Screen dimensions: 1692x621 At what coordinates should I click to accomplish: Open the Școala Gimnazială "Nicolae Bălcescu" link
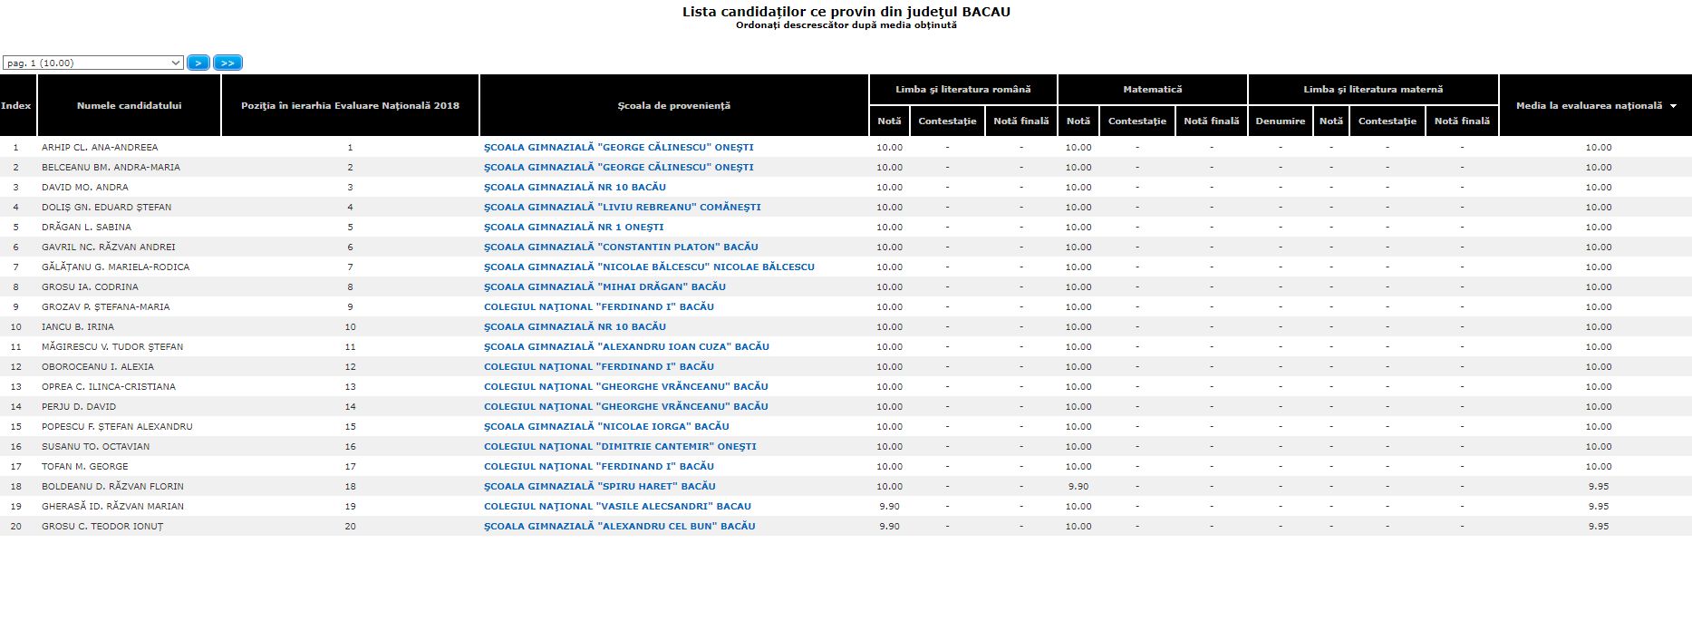pyautogui.click(x=649, y=267)
